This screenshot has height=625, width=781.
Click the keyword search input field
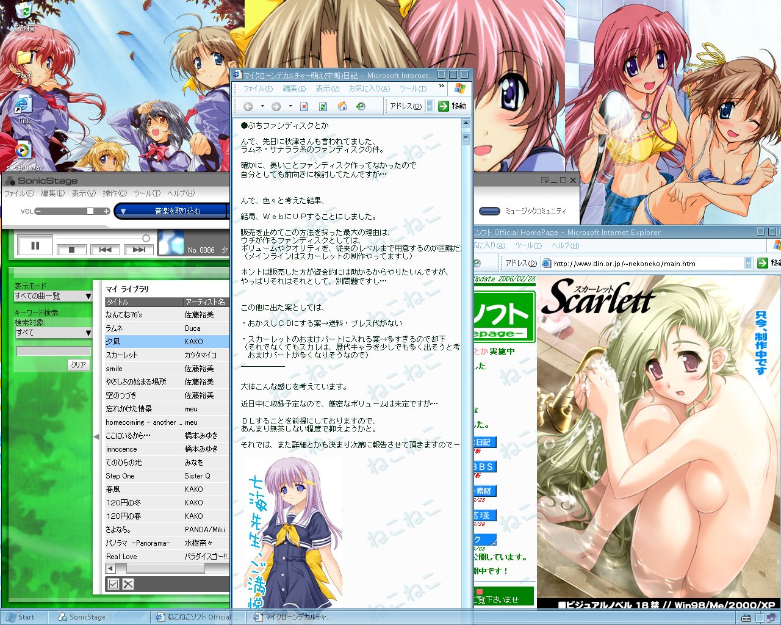(54, 351)
